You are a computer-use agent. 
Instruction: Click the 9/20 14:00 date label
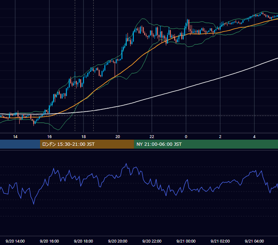pos(15,241)
